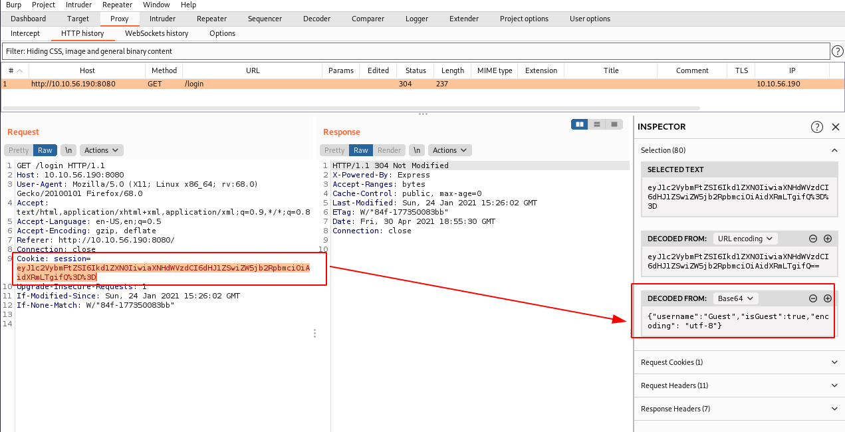845x432 pixels.
Task: Close the Inspector panel
Action: tap(836, 127)
